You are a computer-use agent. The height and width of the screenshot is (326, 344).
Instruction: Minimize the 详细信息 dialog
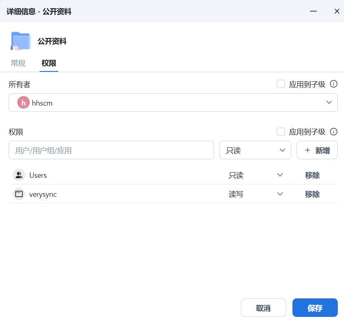[313, 11]
